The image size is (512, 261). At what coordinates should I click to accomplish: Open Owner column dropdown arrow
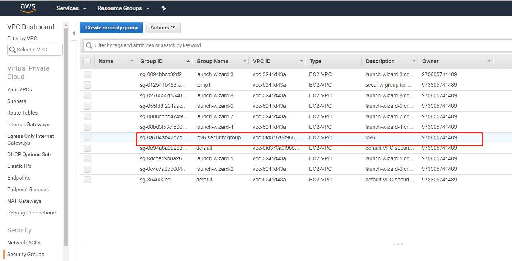click(489, 61)
